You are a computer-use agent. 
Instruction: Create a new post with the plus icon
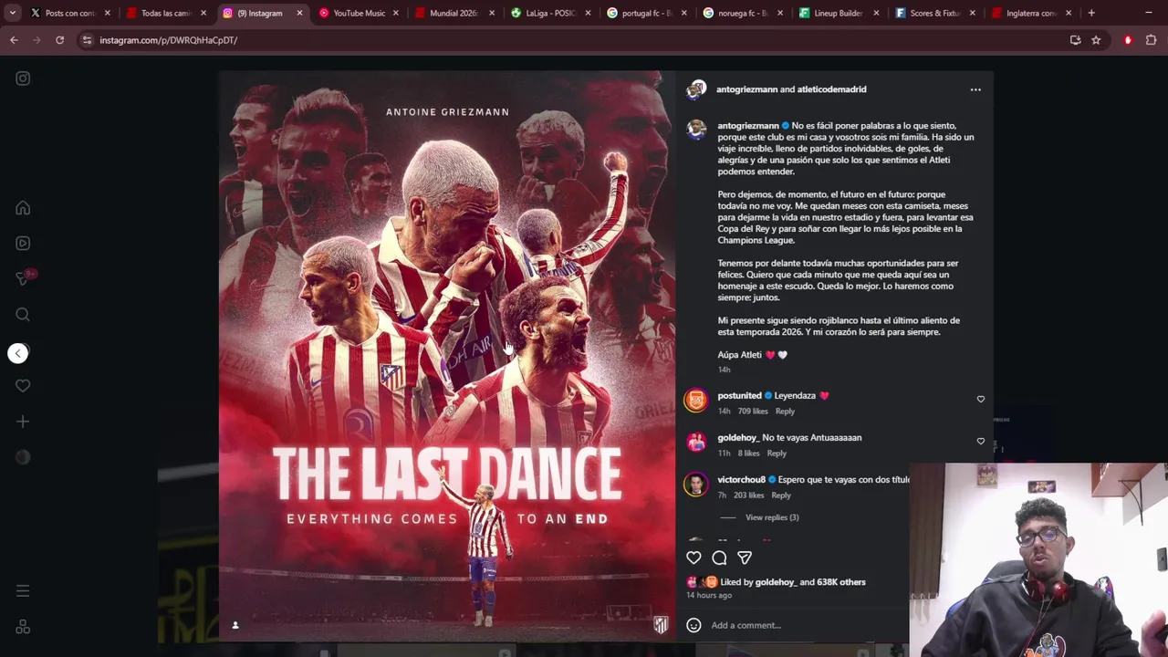[x=23, y=422]
